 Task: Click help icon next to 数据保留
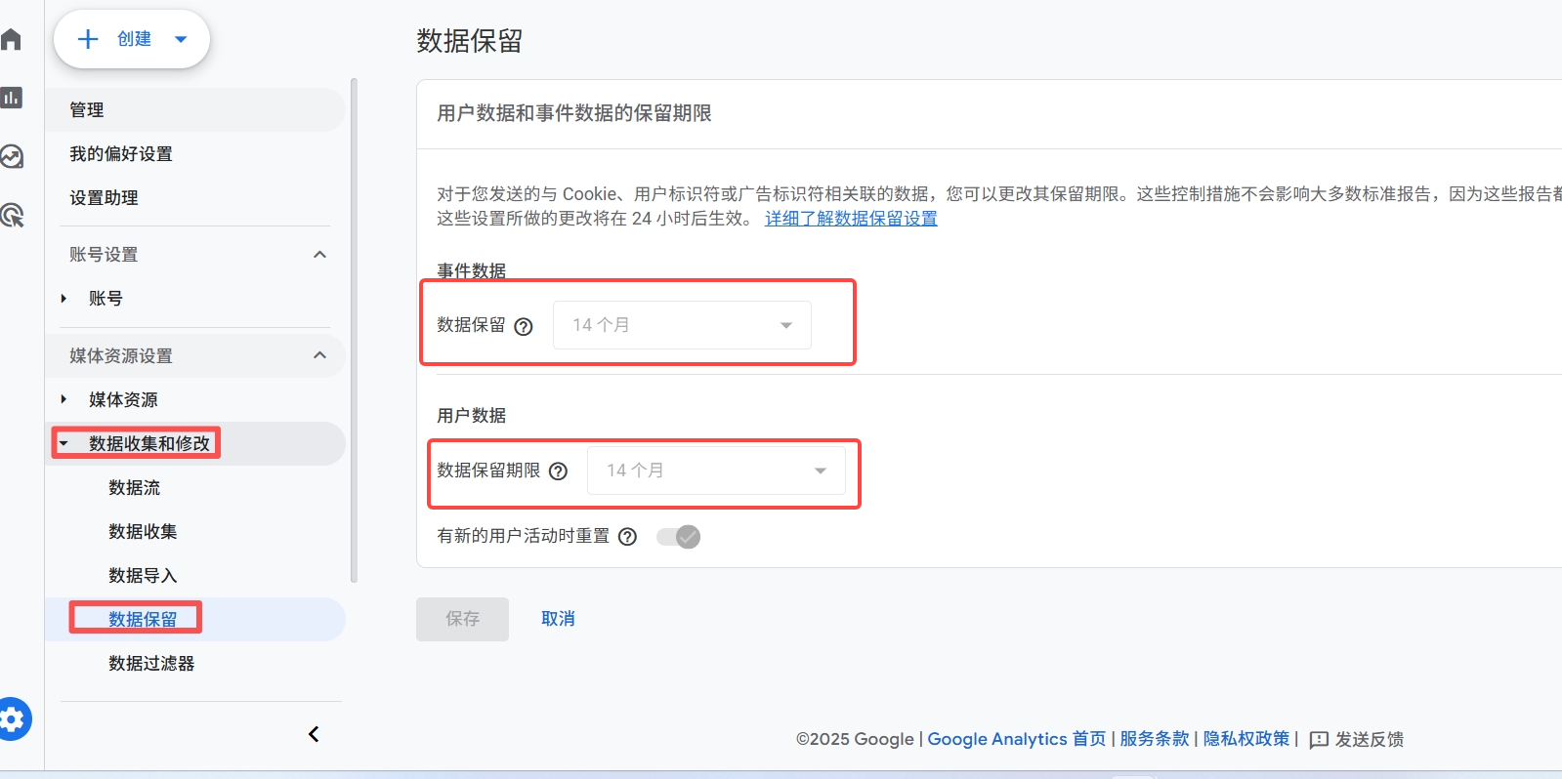pos(524,327)
